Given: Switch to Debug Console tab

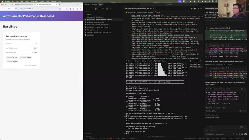Looking at the screenshot, I should coord(147,61).
